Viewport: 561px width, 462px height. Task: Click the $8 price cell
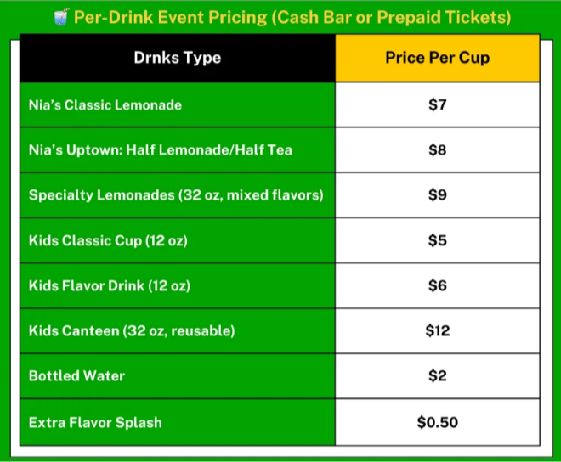(x=437, y=150)
